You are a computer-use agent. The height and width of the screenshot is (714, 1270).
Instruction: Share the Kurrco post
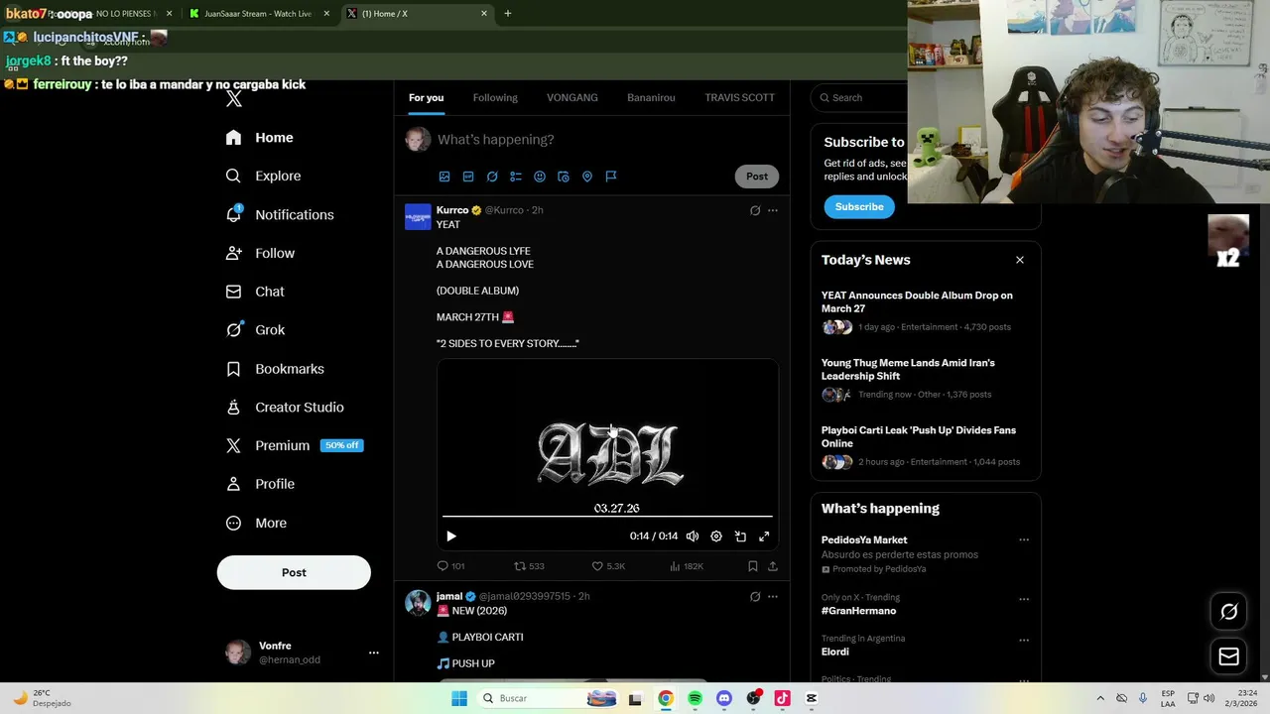(x=773, y=566)
